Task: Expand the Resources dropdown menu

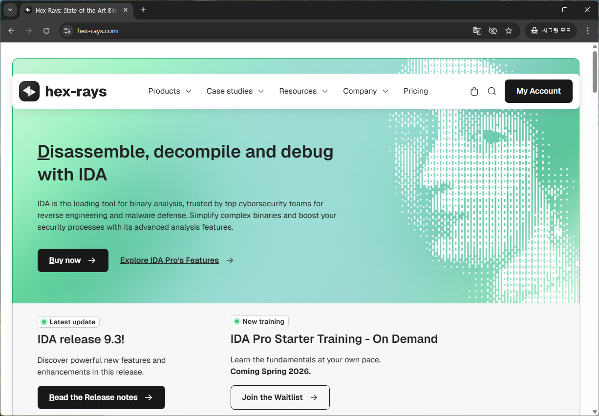Action: pyautogui.click(x=303, y=91)
